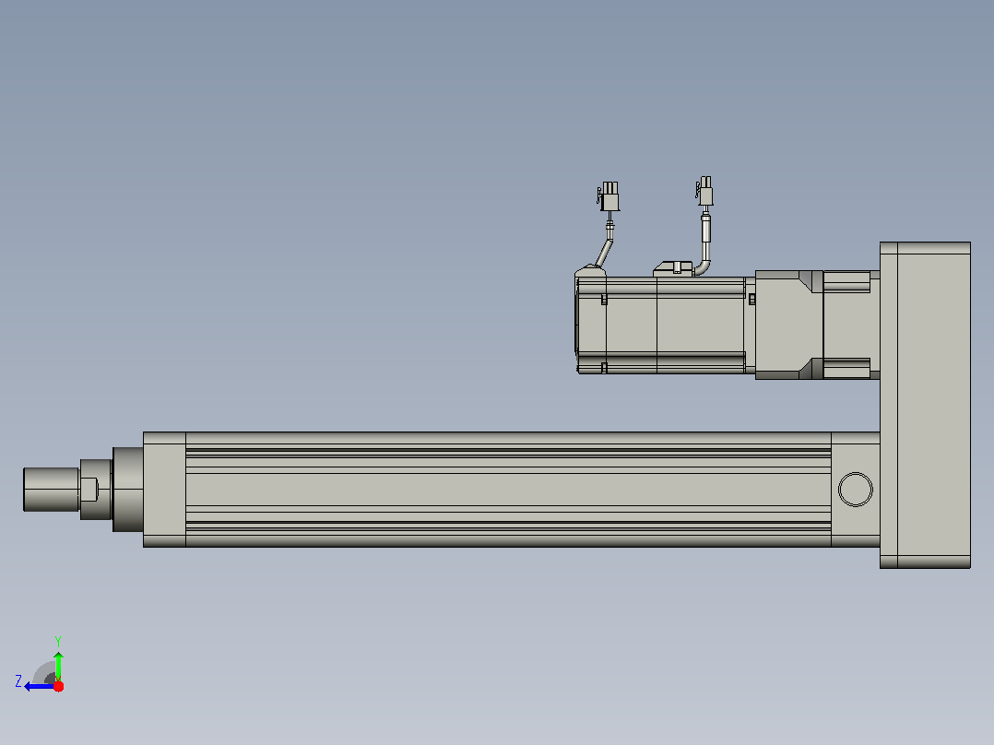Select the right cable connector plug above the motor
The width and height of the screenshot is (994, 745).
pyautogui.click(x=704, y=191)
